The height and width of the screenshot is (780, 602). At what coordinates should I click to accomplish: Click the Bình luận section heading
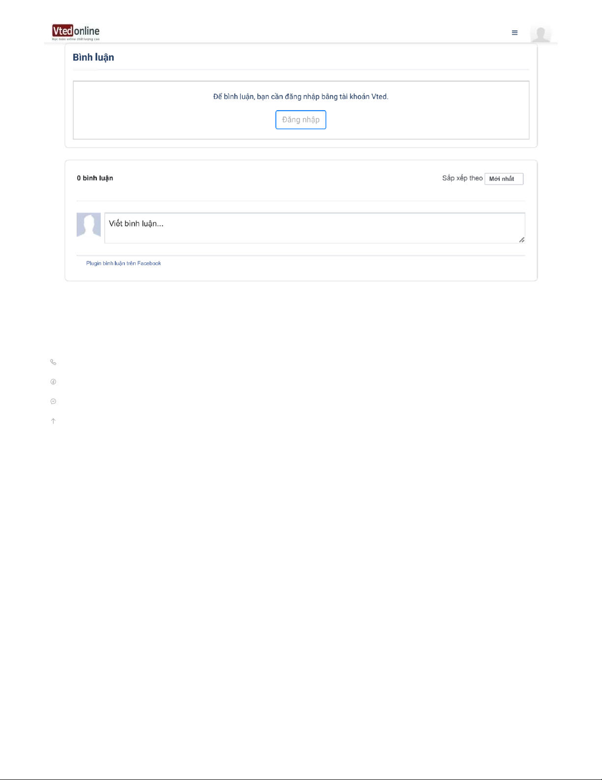(93, 57)
